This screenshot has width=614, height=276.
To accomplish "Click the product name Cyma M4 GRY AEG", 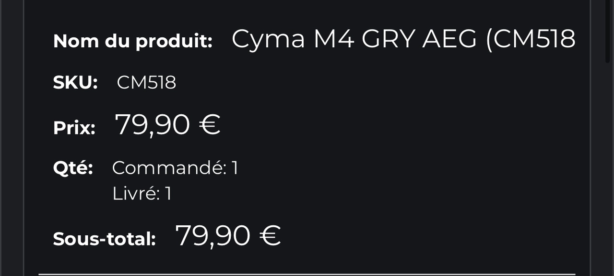I will click(x=403, y=39).
